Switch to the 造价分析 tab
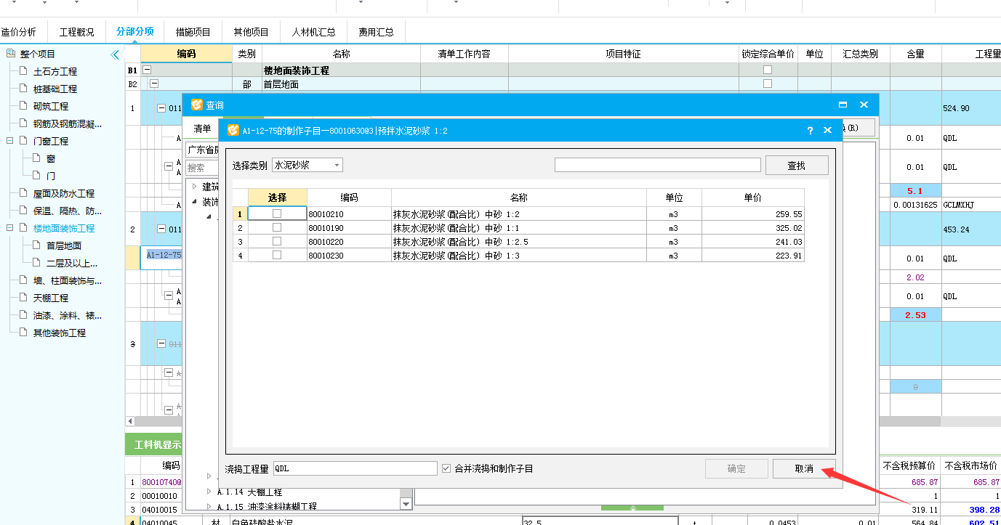Image resolution: width=1001 pixels, height=525 pixels. (x=18, y=32)
